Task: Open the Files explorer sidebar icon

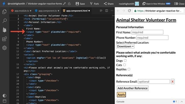Action: coord(4,12)
